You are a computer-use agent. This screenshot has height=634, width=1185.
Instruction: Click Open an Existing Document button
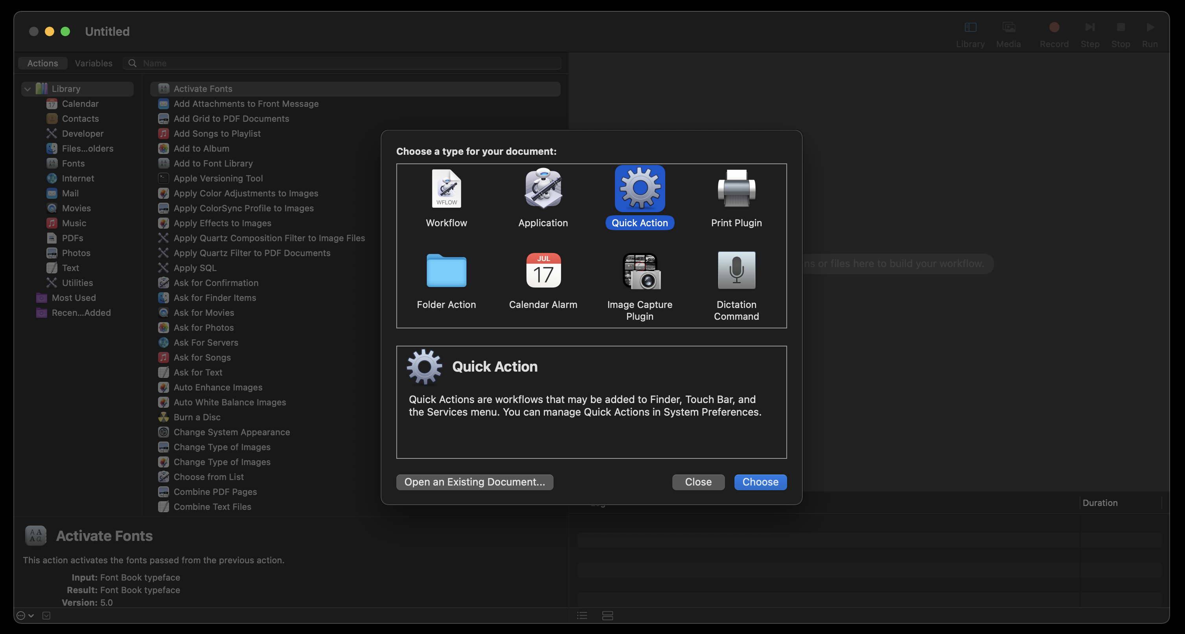474,481
